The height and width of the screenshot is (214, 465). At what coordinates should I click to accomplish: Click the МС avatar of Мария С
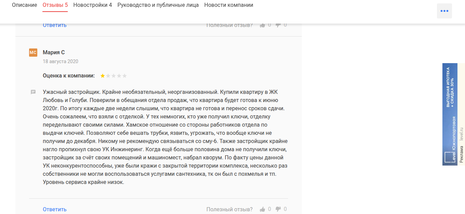pyautogui.click(x=33, y=52)
